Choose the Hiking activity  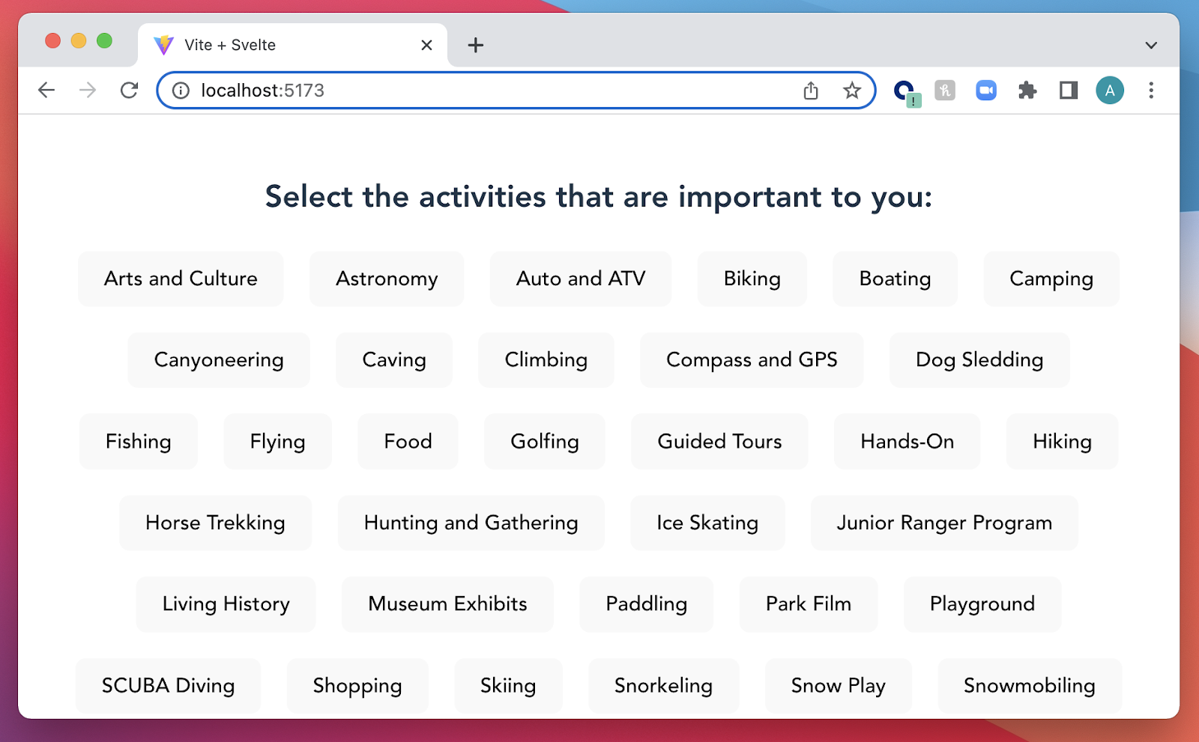point(1062,442)
